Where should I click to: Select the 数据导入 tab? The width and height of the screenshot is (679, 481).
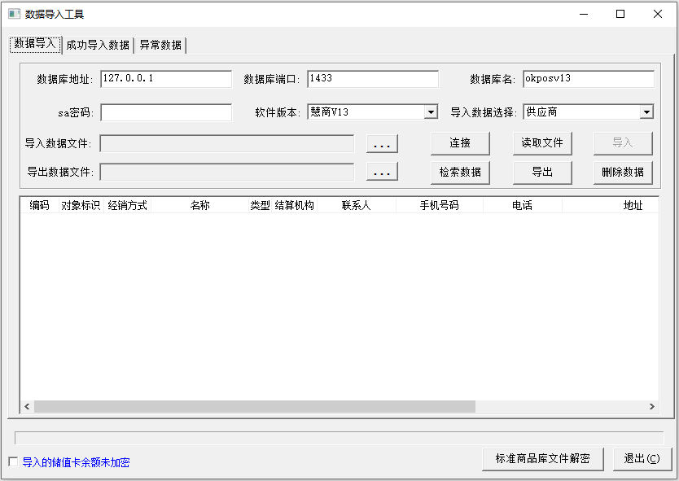click(35, 45)
